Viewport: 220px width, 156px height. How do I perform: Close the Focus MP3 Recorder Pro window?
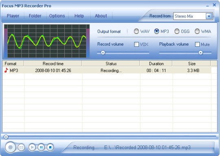click(214, 5)
